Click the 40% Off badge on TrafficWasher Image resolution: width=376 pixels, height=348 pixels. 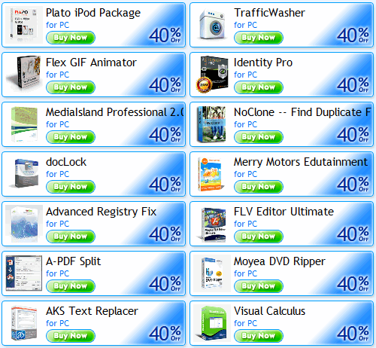(x=353, y=35)
